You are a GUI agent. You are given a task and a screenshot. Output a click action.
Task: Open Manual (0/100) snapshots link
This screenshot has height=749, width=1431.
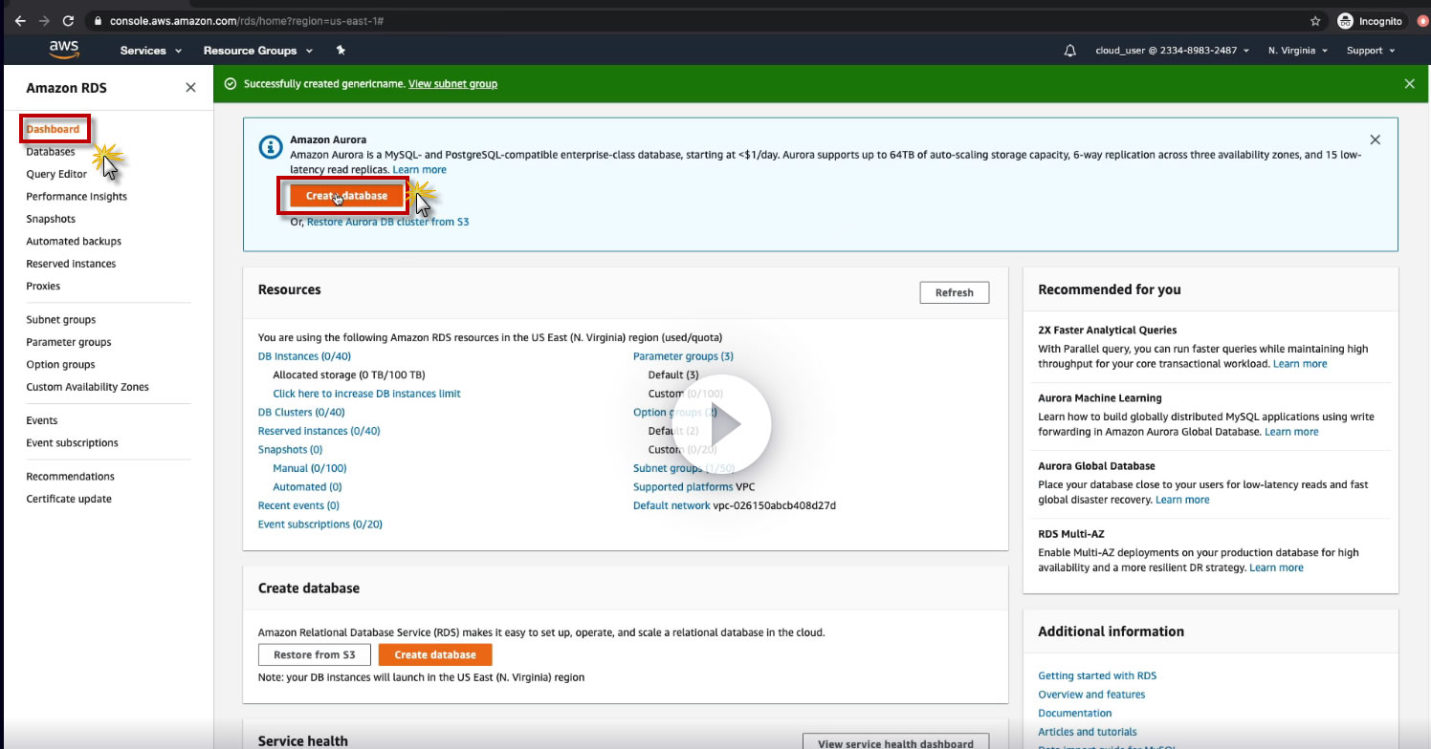(x=310, y=468)
